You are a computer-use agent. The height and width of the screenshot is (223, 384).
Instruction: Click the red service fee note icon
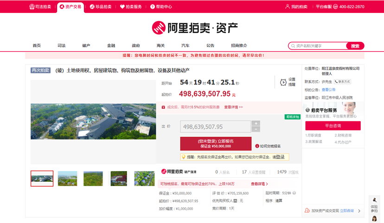click(x=163, y=107)
